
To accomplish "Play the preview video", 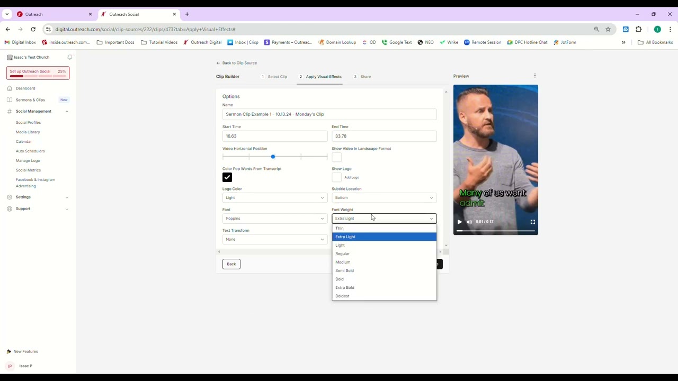I will coord(459,222).
